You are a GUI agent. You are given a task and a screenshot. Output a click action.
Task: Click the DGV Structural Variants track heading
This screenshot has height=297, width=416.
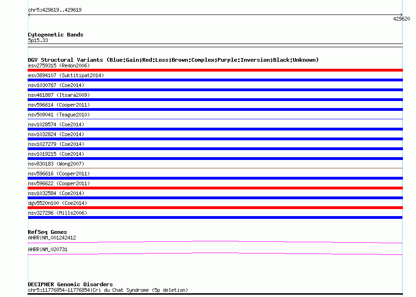(x=173, y=60)
